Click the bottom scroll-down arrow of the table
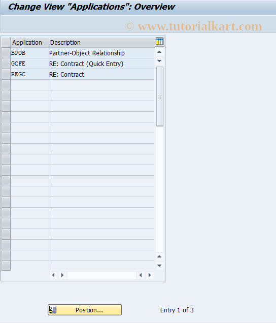 coord(159,266)
